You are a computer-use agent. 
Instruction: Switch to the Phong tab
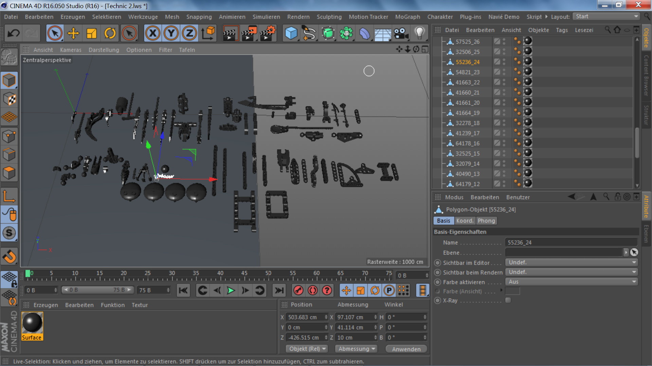pyautogui.click(x=486, y=221)
